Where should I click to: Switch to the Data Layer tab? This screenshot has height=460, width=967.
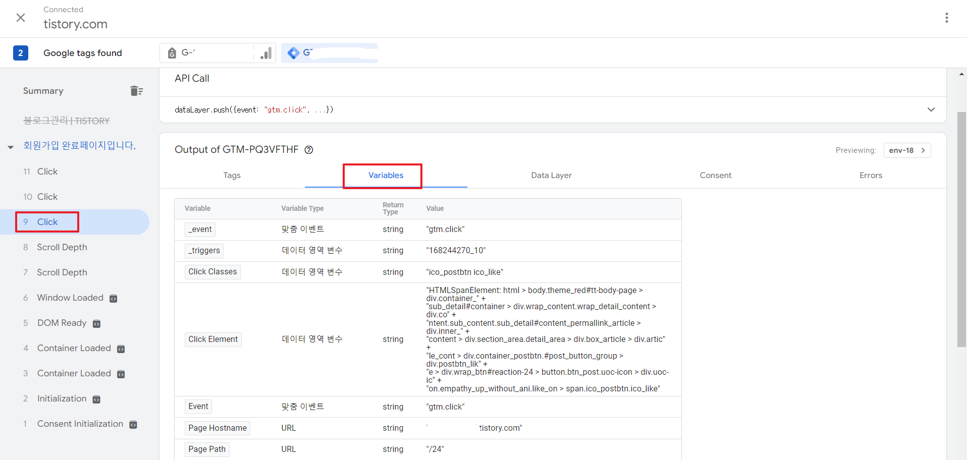pyautogui.click(x=551, y=176)
